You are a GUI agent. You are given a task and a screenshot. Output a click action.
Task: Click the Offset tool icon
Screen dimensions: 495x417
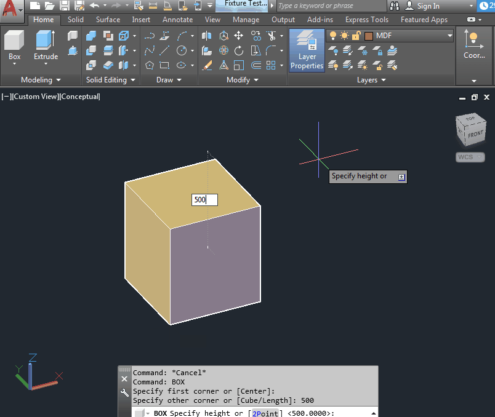[x=256, y=65]
